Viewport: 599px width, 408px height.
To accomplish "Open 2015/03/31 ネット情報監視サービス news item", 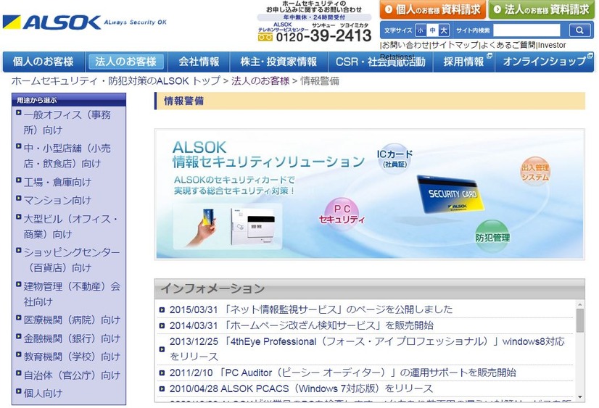I will click(x=310, y=309).
